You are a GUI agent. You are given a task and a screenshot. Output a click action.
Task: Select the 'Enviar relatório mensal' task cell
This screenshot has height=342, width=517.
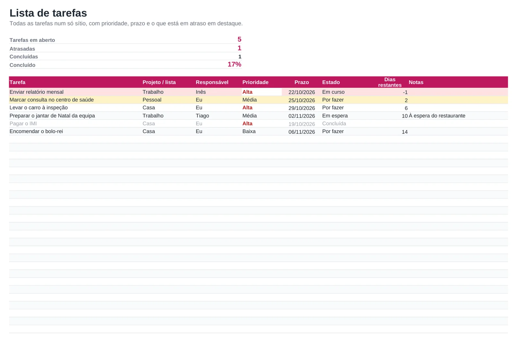click(x=37, y=92)
